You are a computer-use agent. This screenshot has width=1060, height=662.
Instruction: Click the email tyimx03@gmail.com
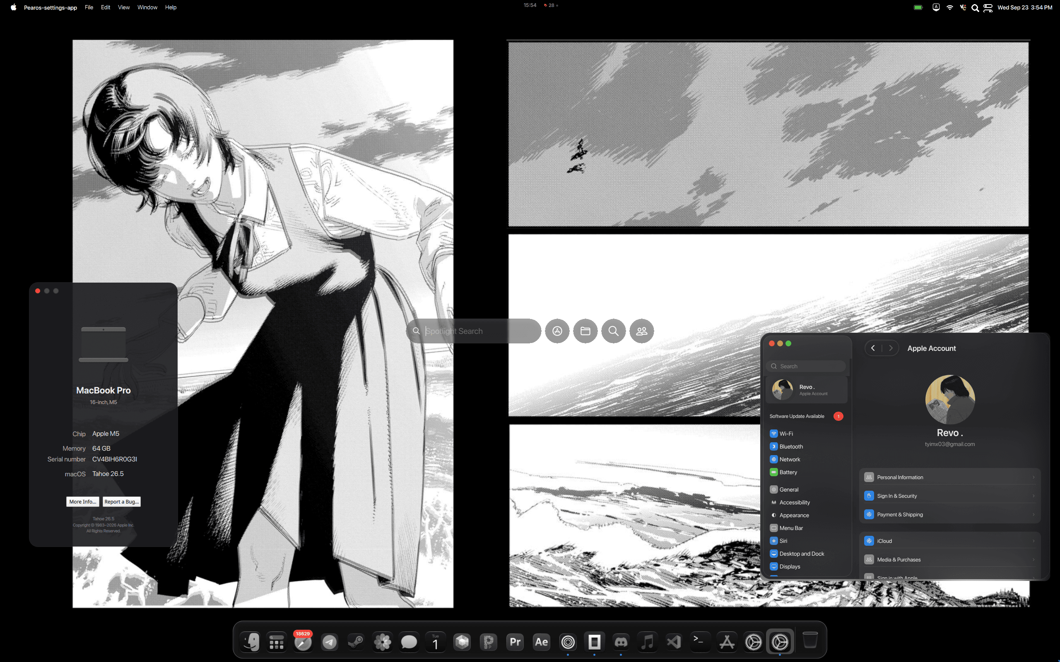949,444
